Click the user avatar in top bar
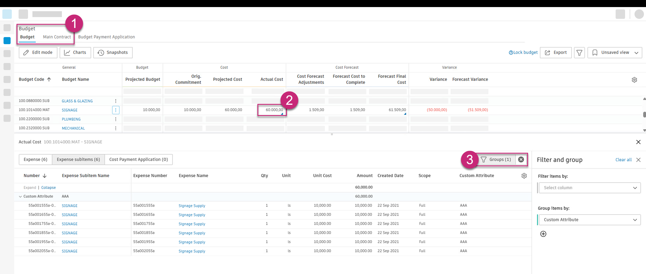 click(x=639, y=14)
